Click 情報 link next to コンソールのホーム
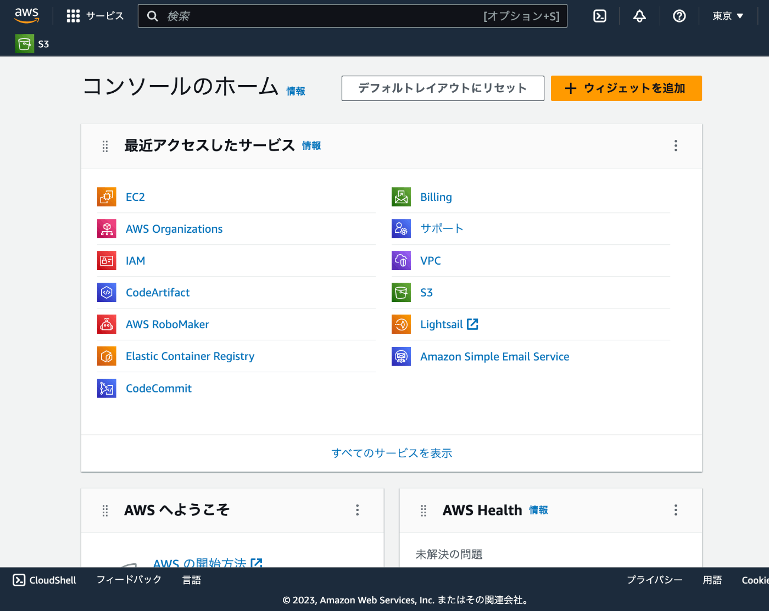The image size is (769, 611). pos(296,91)
